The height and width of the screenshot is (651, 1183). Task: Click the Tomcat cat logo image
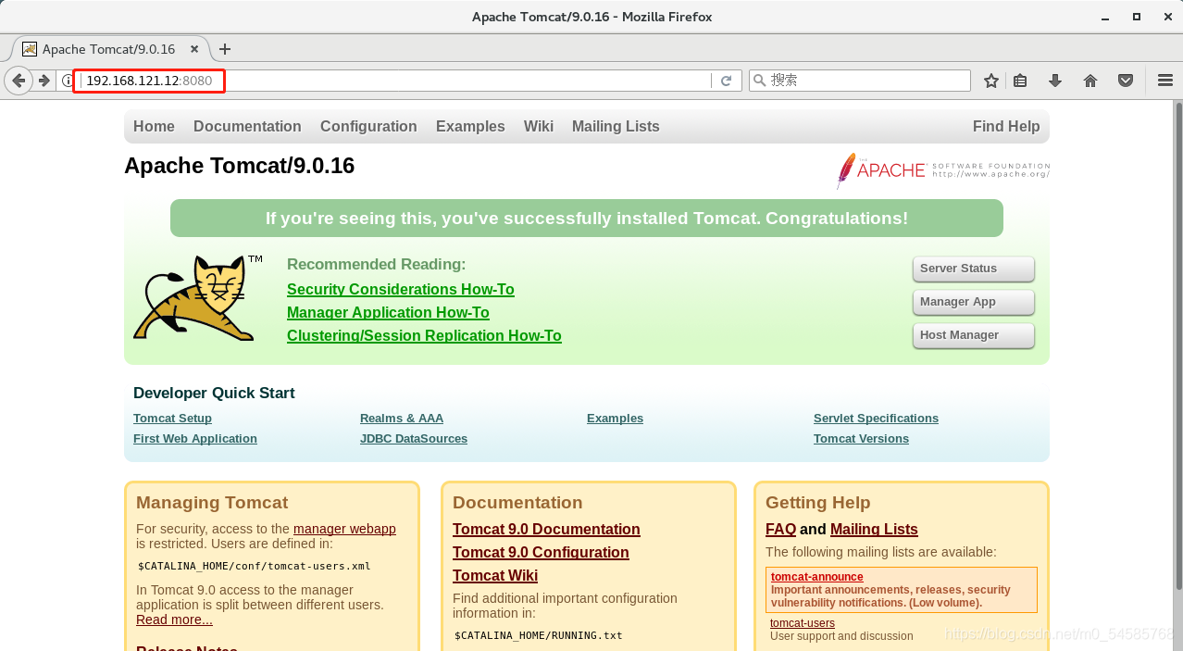coord(197,298)
